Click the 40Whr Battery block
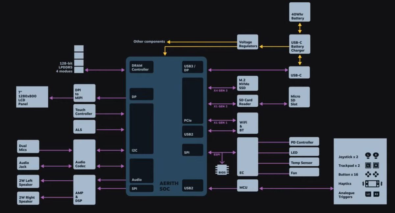 click(300, 12)
